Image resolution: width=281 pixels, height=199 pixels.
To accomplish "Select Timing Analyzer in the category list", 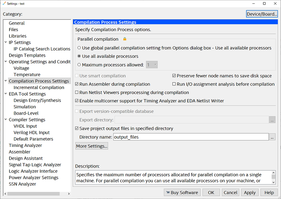I will point(25,145).
